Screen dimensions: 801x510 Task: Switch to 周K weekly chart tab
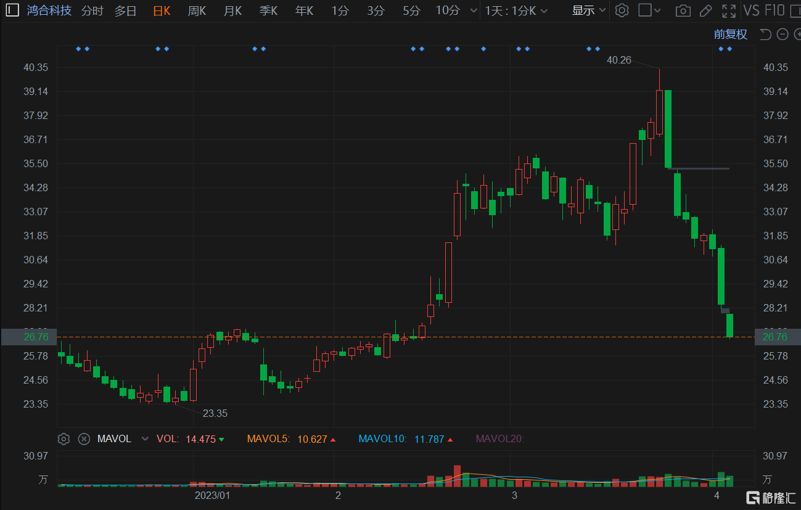pyautogui.click(x=197, y=10)
